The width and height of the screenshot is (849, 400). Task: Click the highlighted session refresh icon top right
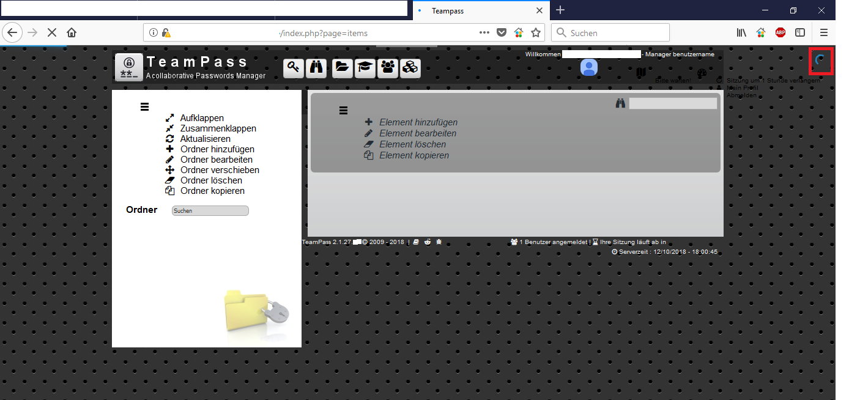[821, 62]
